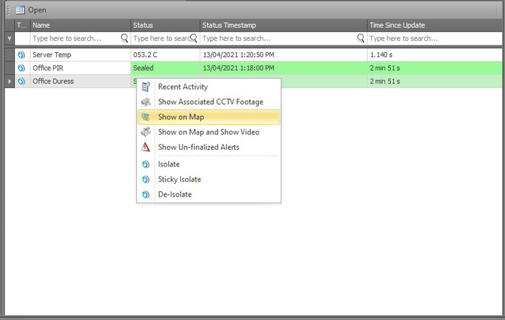The width and height of the screenshot is (505, 320).
Task: Choose De-Isolate from the context menu
Action: point(175,194)
